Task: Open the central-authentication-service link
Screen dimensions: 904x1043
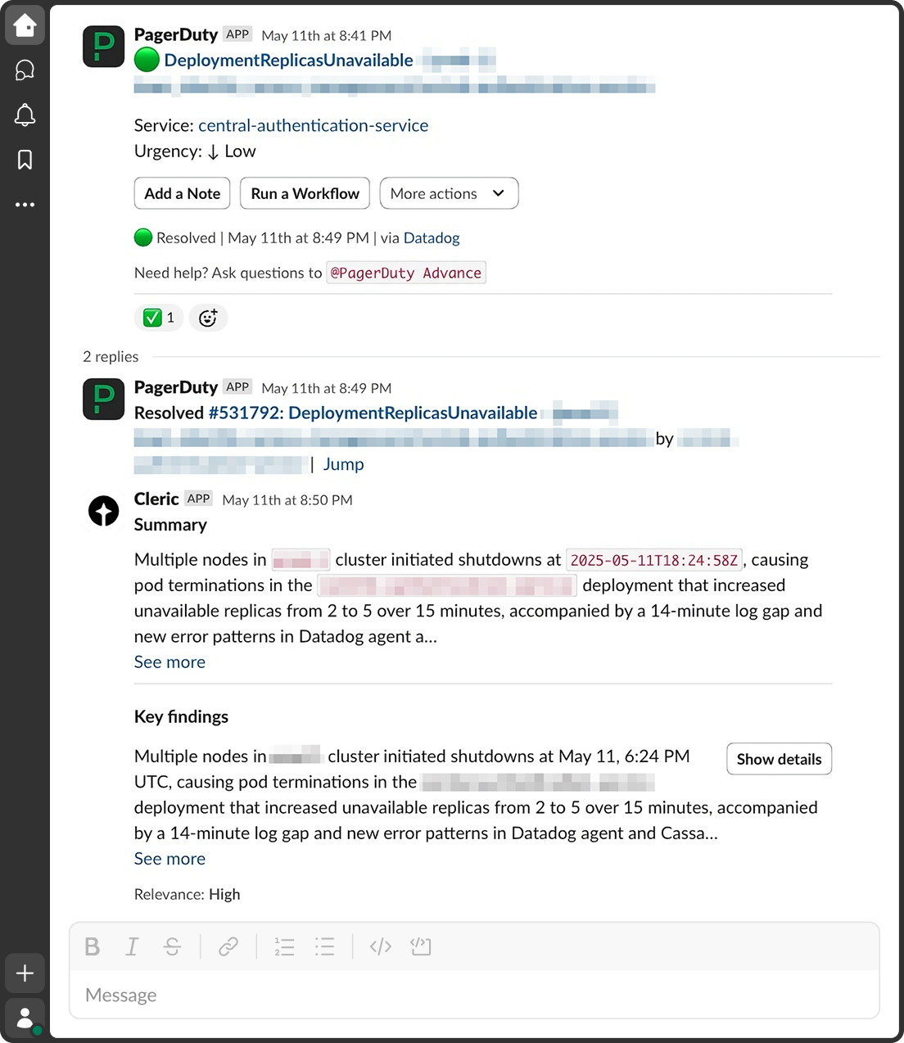Action: (313, 125)
